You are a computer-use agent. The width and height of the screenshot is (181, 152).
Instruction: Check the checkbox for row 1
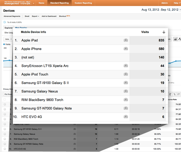click(5, 104)
